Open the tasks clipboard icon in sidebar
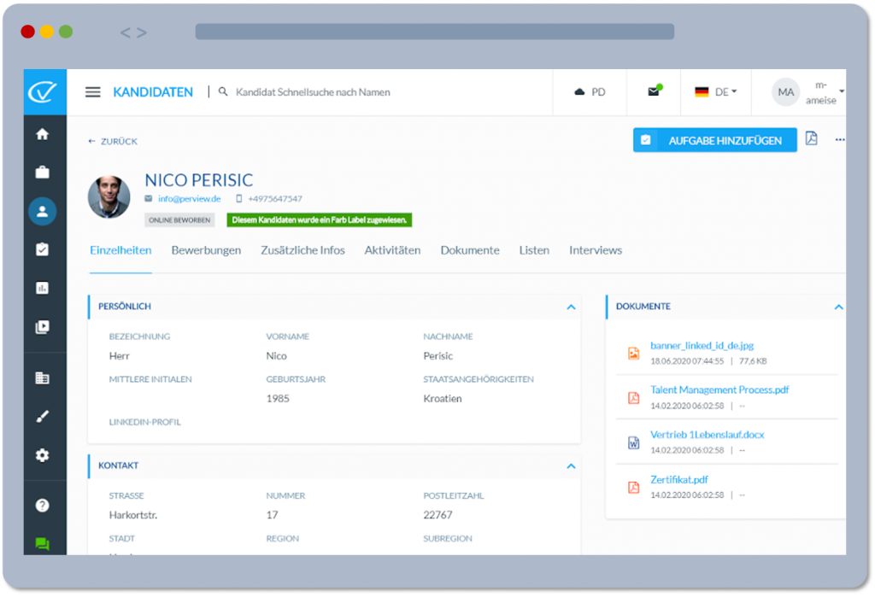875x597 pixels. pos(42,249)
